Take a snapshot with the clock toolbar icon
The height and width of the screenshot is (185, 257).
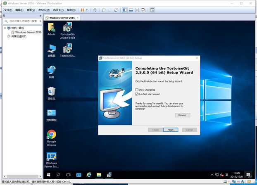(104, 10)
